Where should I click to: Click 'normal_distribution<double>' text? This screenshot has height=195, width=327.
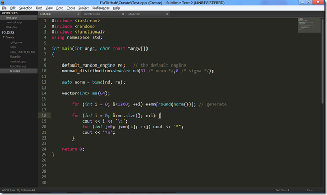click(96, 71)
